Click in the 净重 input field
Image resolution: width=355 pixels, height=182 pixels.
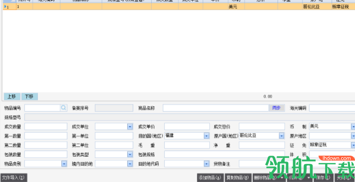coord(262,145)
